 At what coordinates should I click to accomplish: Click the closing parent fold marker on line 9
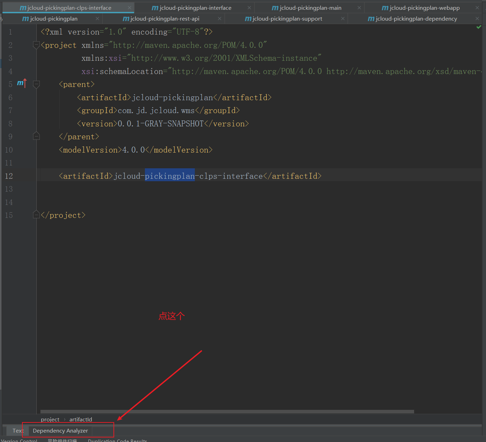(x=36, y=136)
